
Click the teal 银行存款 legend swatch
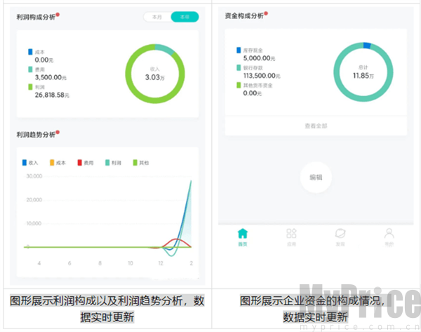tap(239, 67)
